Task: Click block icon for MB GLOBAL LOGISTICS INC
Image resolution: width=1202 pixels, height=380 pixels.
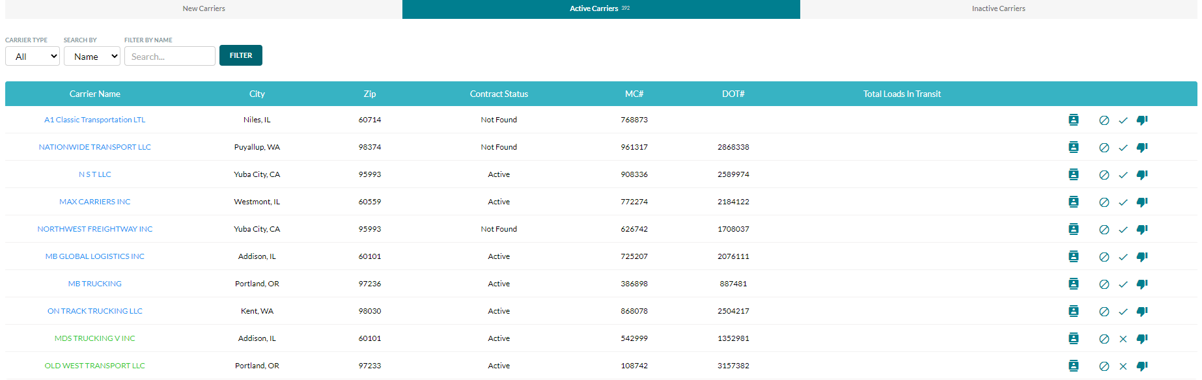Action: click(x=1104, y=257)
